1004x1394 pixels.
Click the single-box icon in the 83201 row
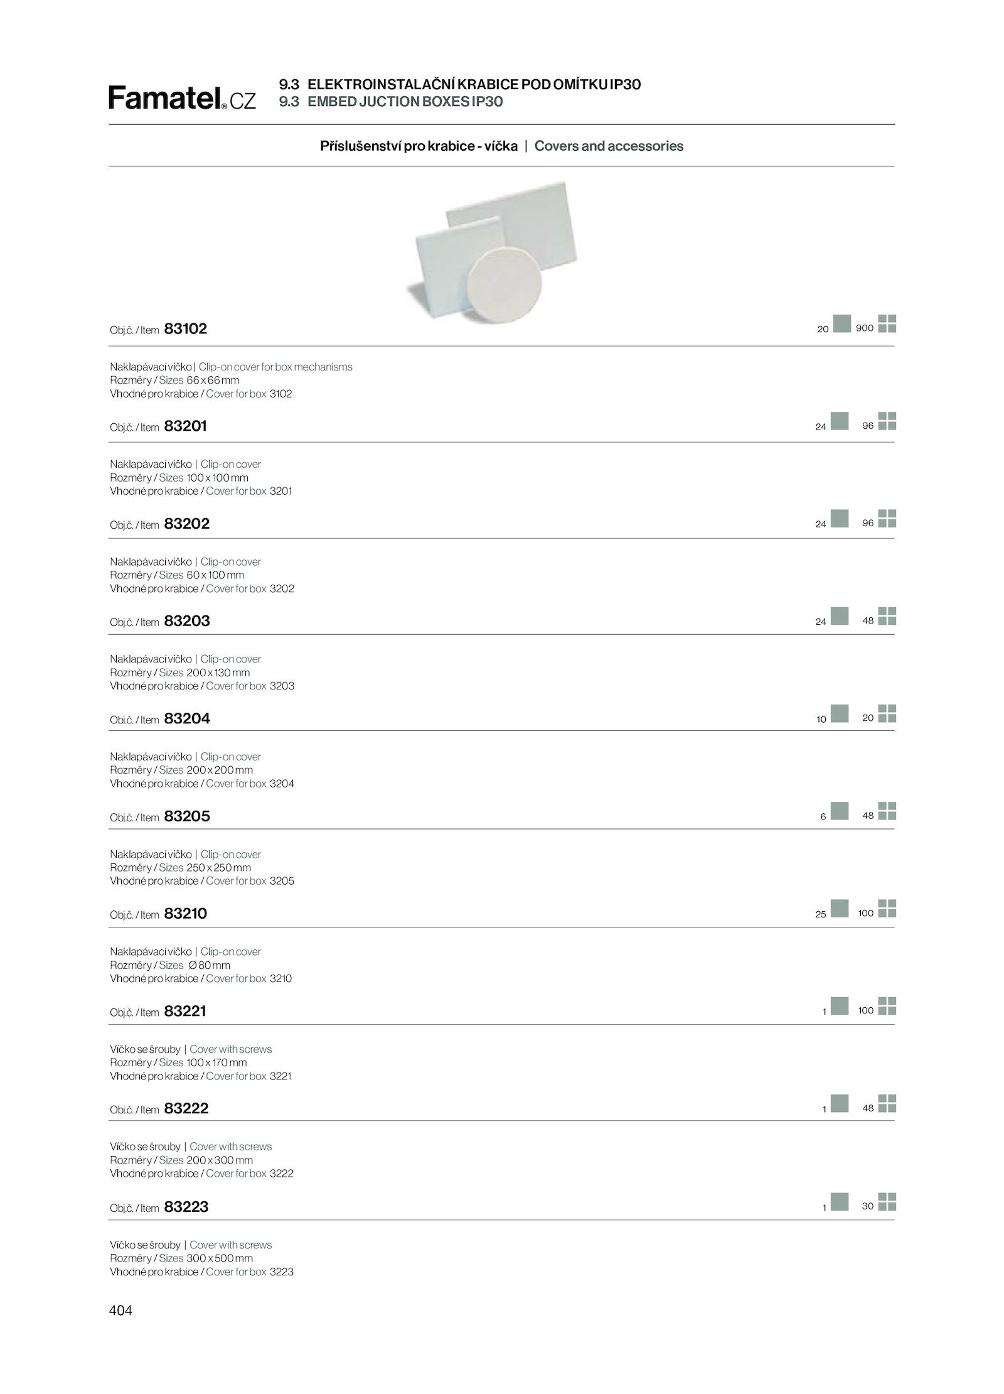point(840,421)
